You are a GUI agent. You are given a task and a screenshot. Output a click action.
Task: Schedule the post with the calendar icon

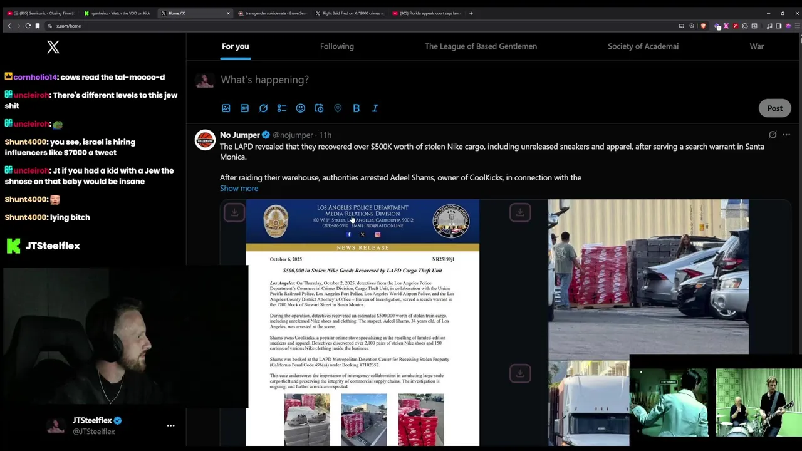click(x=319, y=108)
